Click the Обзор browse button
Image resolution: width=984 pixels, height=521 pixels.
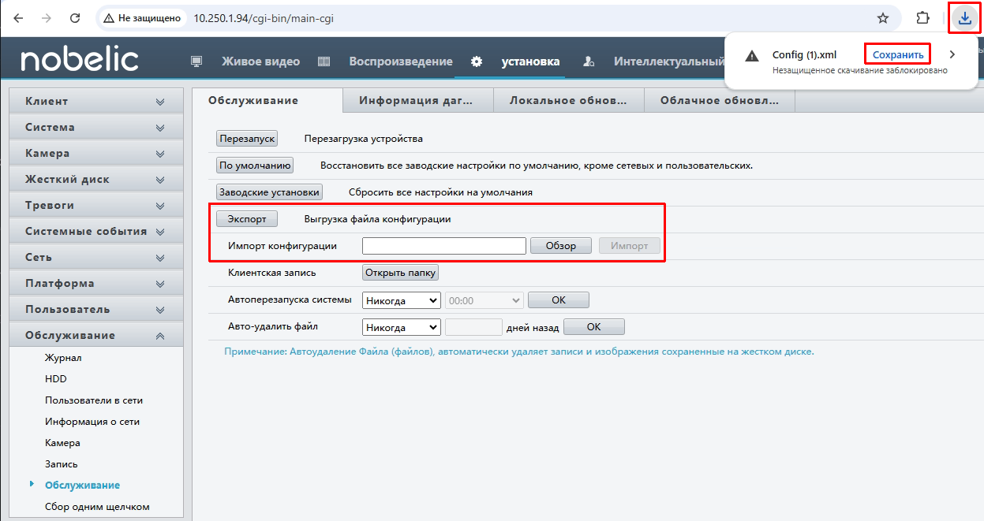[x=561, y=246]
